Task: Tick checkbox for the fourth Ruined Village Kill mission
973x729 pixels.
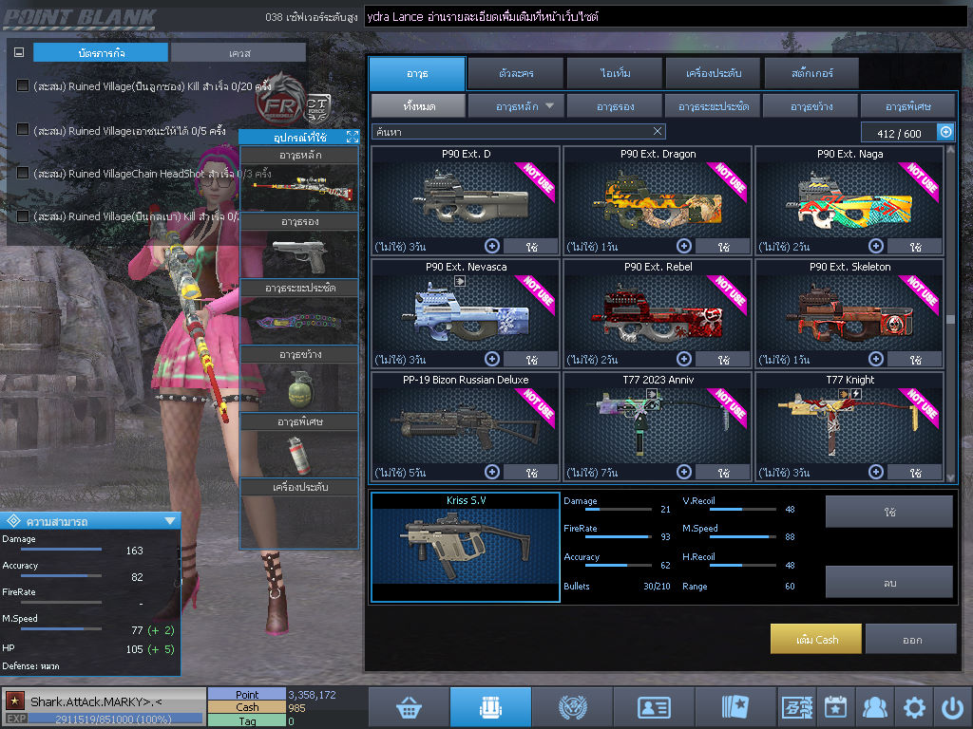Action: 23,215
